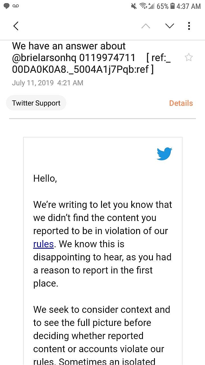This screenshot has height=365, width=205.
Task: Tap the chat bubble notification icon
Action: point(7,6)
